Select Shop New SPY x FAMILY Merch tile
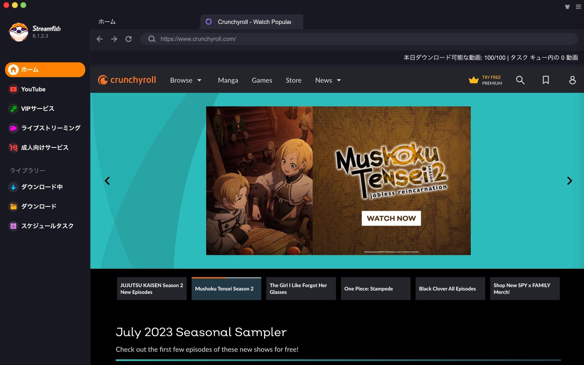Image resolution: width=584 pixels, height=365 pixels. [525, 289]
